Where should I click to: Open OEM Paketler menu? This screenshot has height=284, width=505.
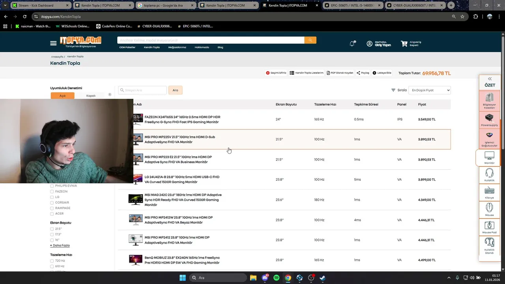127,47
